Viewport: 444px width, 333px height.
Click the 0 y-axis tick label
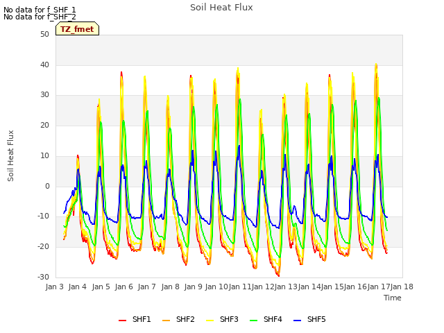47,187
